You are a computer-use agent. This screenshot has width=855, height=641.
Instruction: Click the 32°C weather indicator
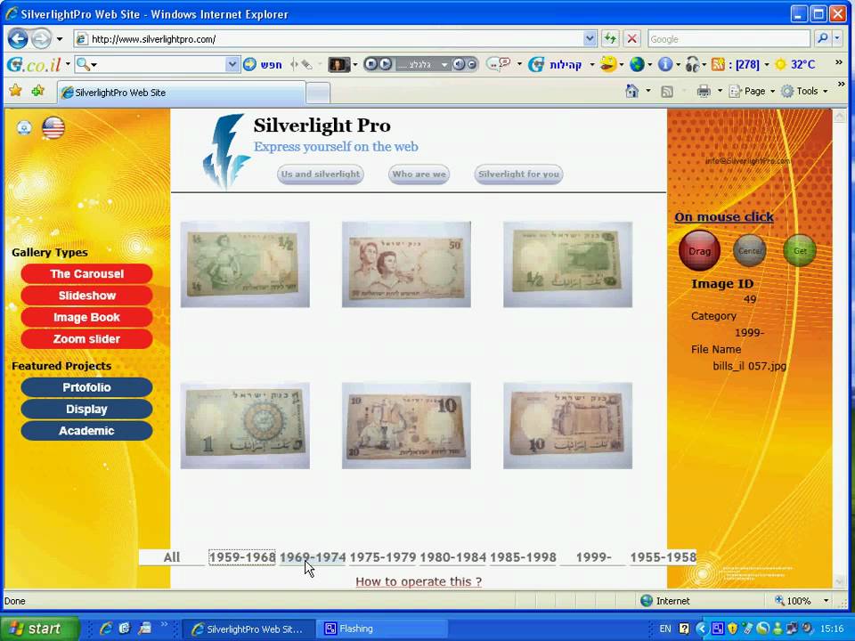pos(795,64)
